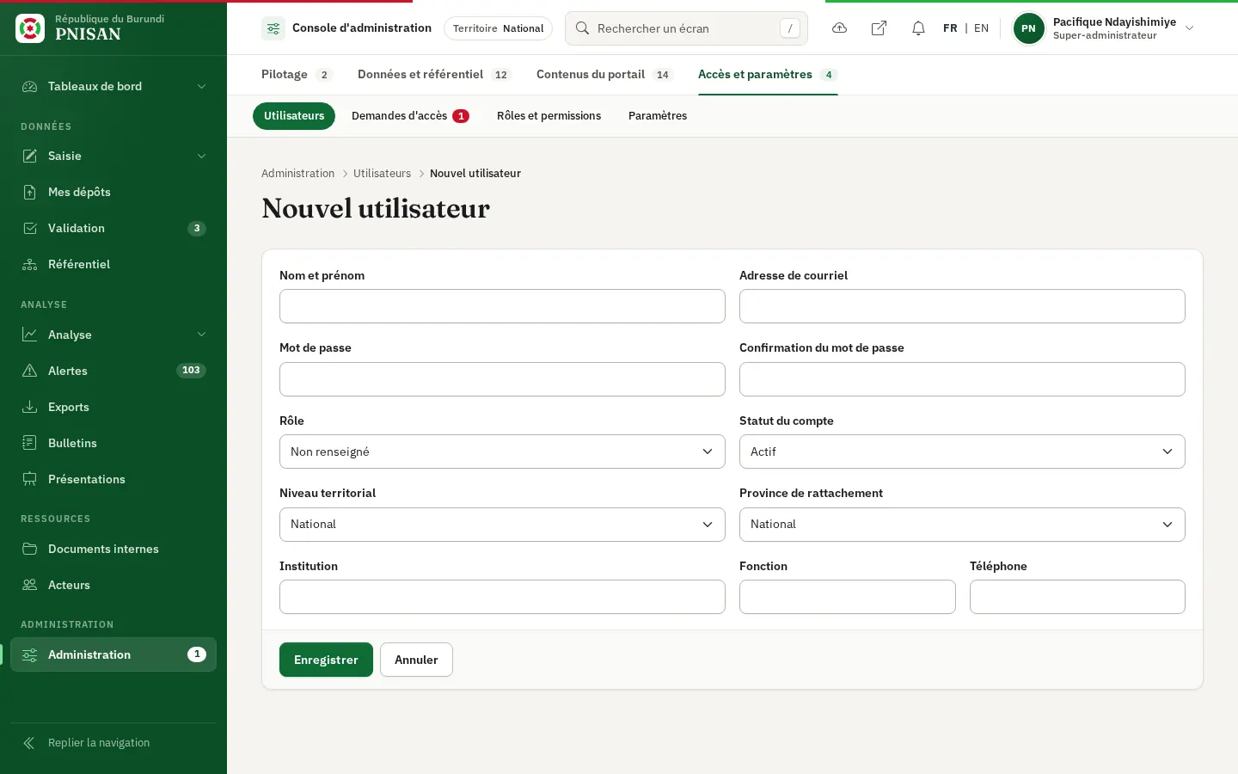Viewport: 1238px width, 774px height.
Task: Click the PNISAN logo emblem
Action: tap(30, 28)
